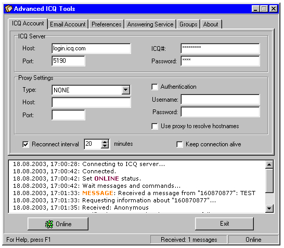
Task: Expand the proxy Type dropdown arrow
Action: [x=126, y=90]
